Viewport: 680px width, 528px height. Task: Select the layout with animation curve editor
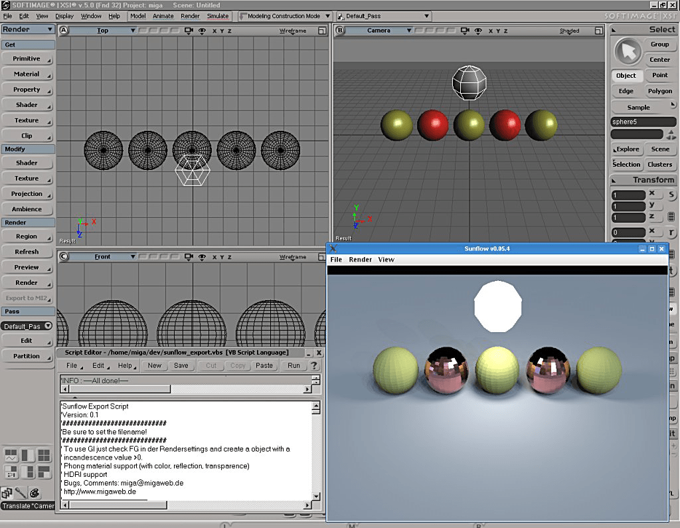(x=11, y=455)
